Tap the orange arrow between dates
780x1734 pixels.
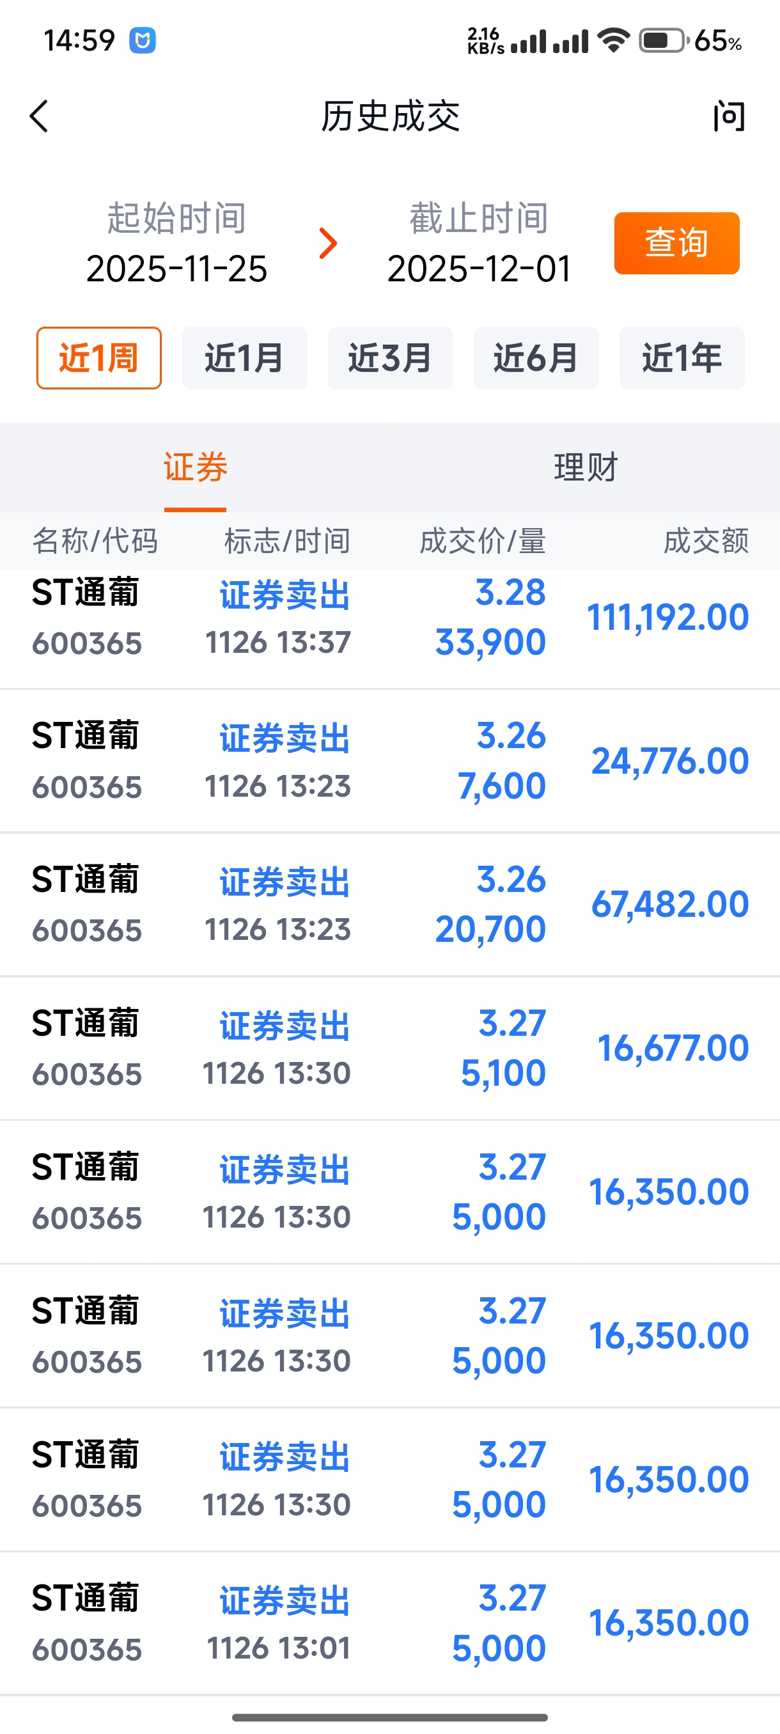click(x=328, y=243)
